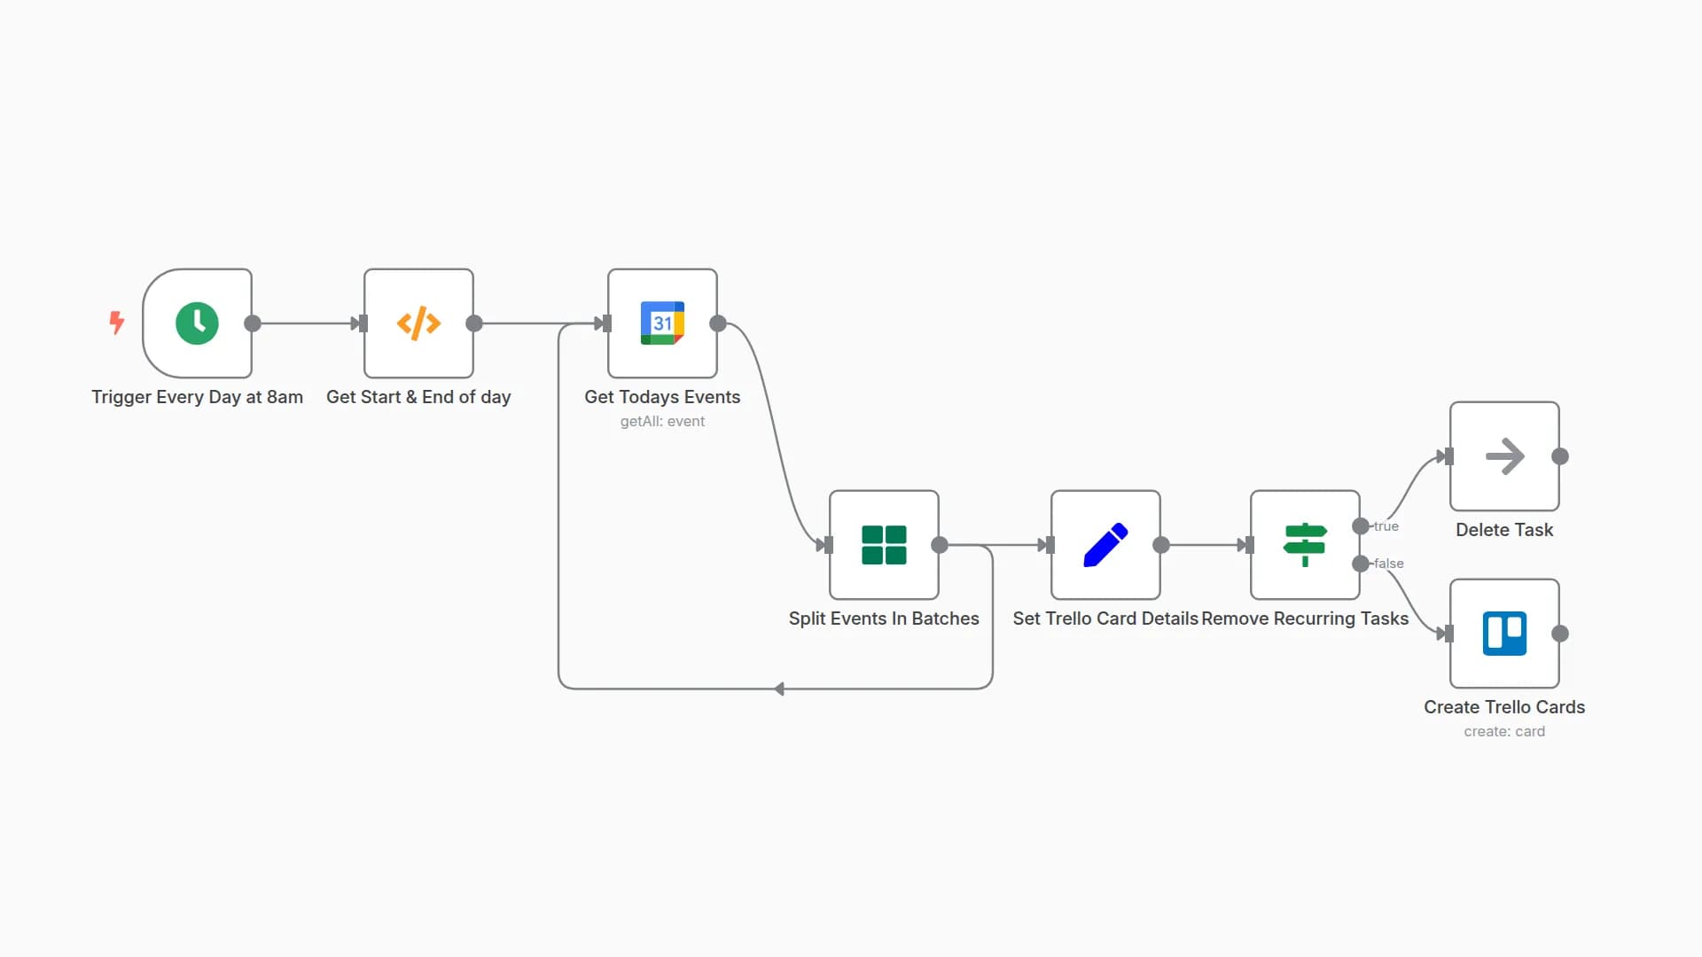Click the Get Todays Events output connector

coord(718,323)
